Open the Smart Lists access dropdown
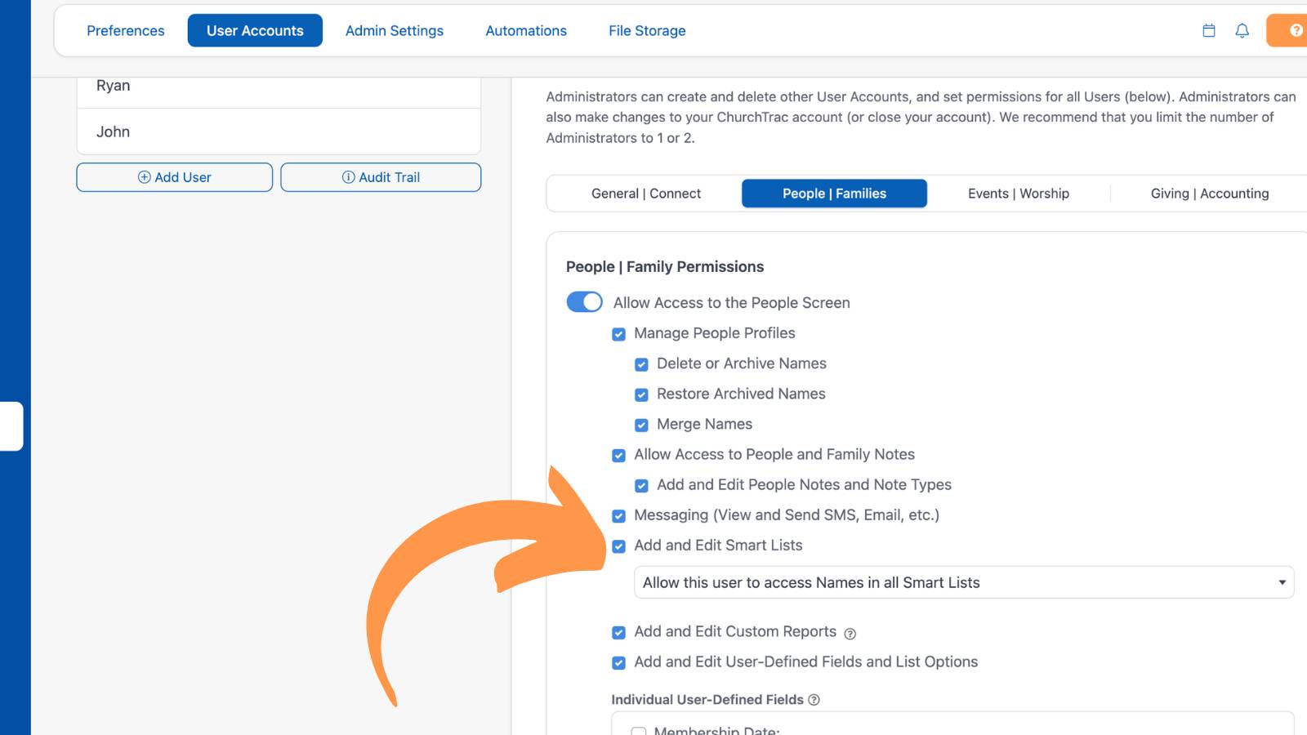Viewport: 1307px width, 735px height. pos(964,582)
